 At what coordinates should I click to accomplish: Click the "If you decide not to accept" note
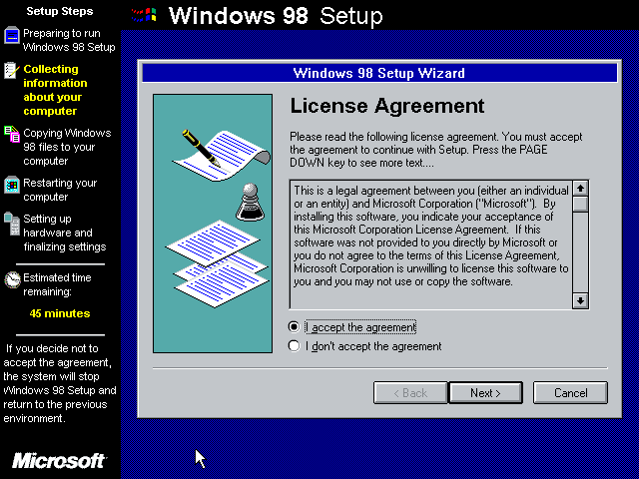pyautogui.click(x=60, y=383)
